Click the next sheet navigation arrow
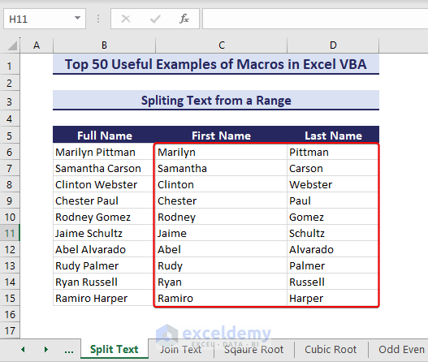This screenshot has width=428, height=362. 46,350
